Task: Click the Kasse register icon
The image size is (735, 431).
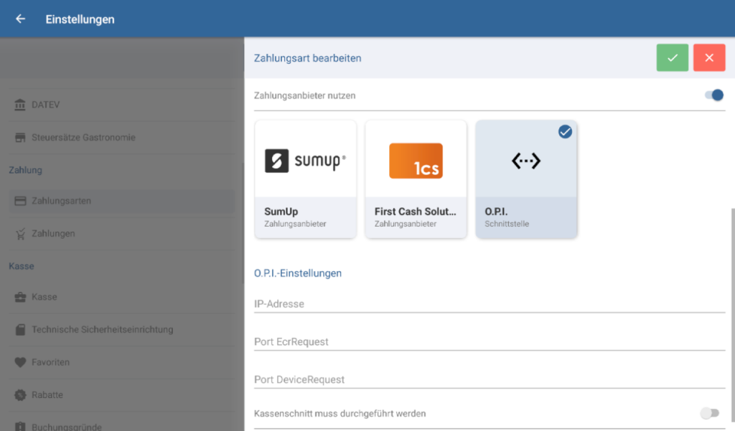Action: pyautogui.click(x=20, y=297)
